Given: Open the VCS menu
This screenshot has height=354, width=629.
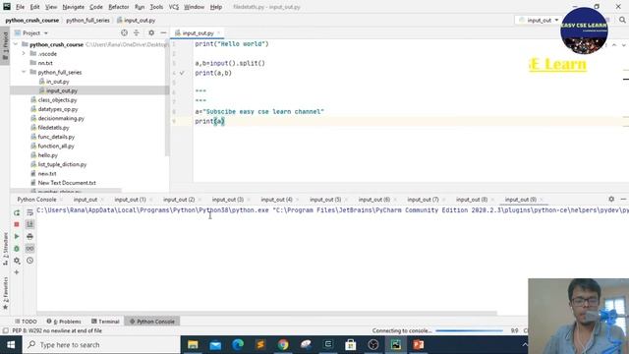Looking at the screenshot, I should click(x=174, y=7).
